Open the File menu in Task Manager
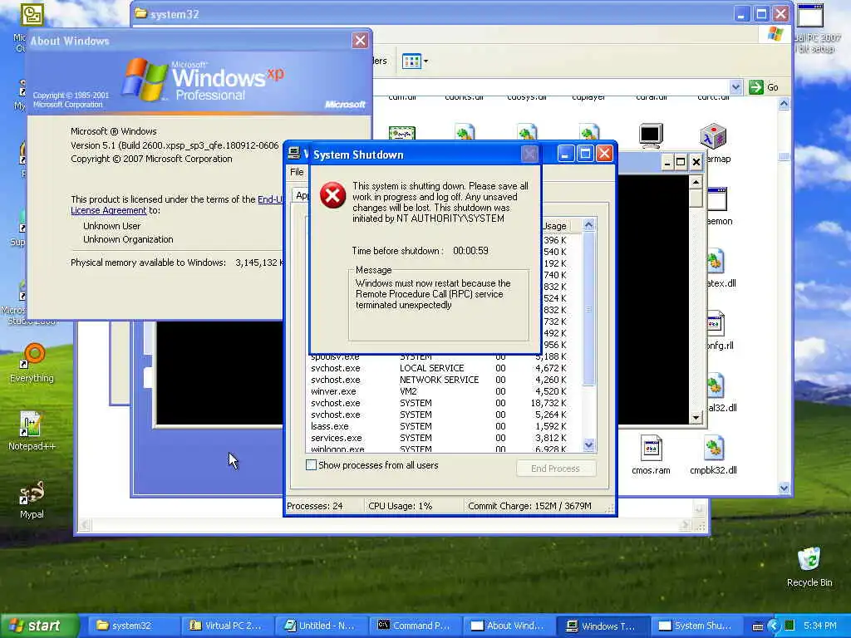The width and height of the screenshot is (851, 638). click(297, 172)
